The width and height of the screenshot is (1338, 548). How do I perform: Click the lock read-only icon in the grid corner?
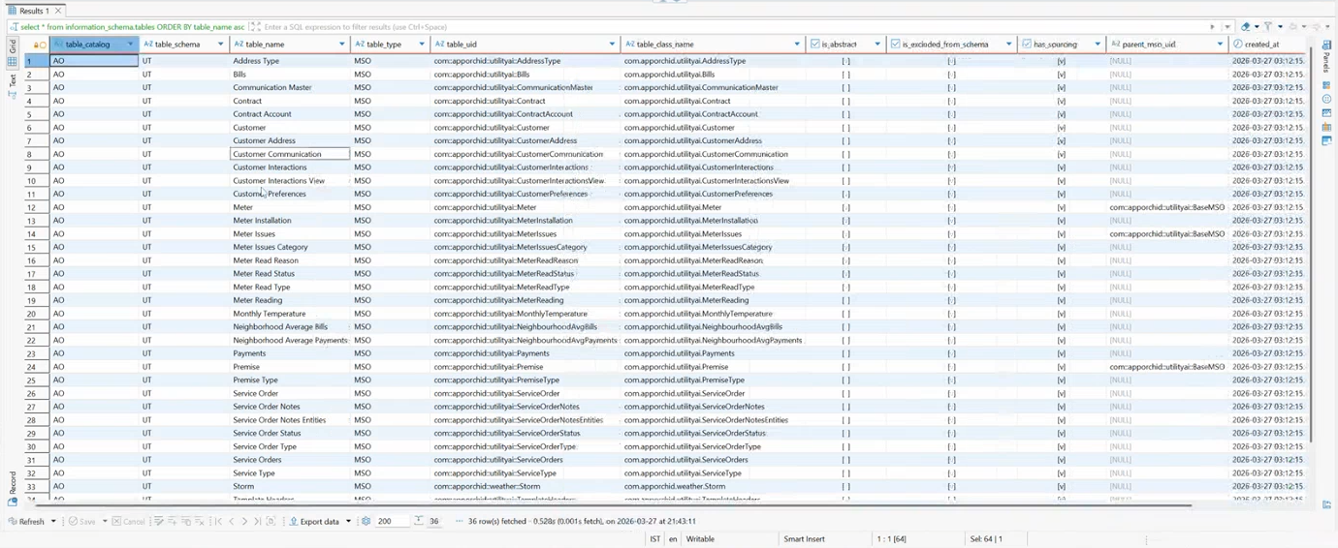point(36,45)
